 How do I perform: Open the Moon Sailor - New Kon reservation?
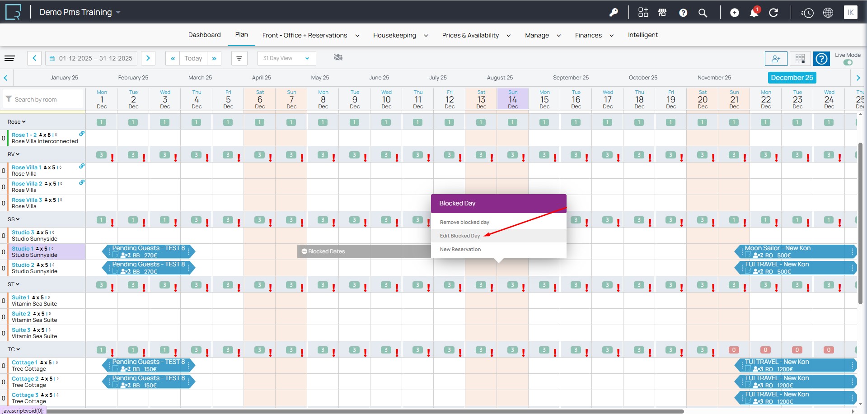click(x=796, y=251)
